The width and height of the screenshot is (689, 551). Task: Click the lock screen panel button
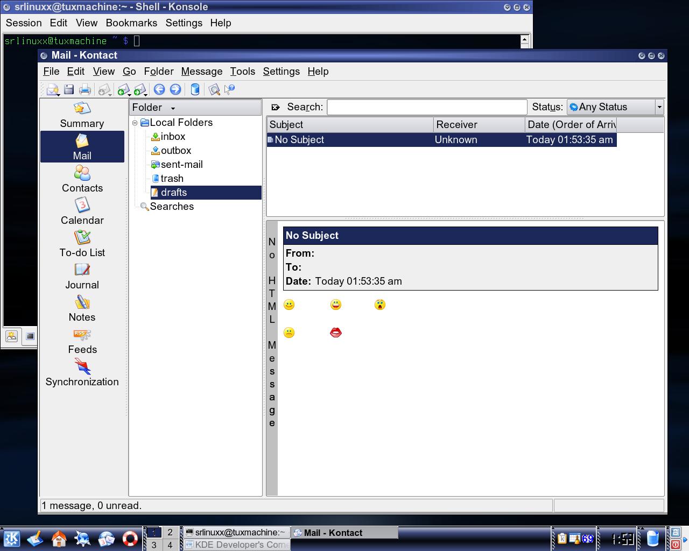pyautogui.click(x=675, y=533)
